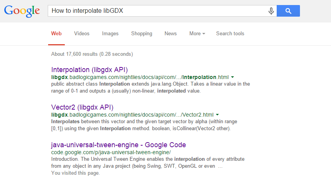
Task: Open the News results tab
Action: pos(171,34)
